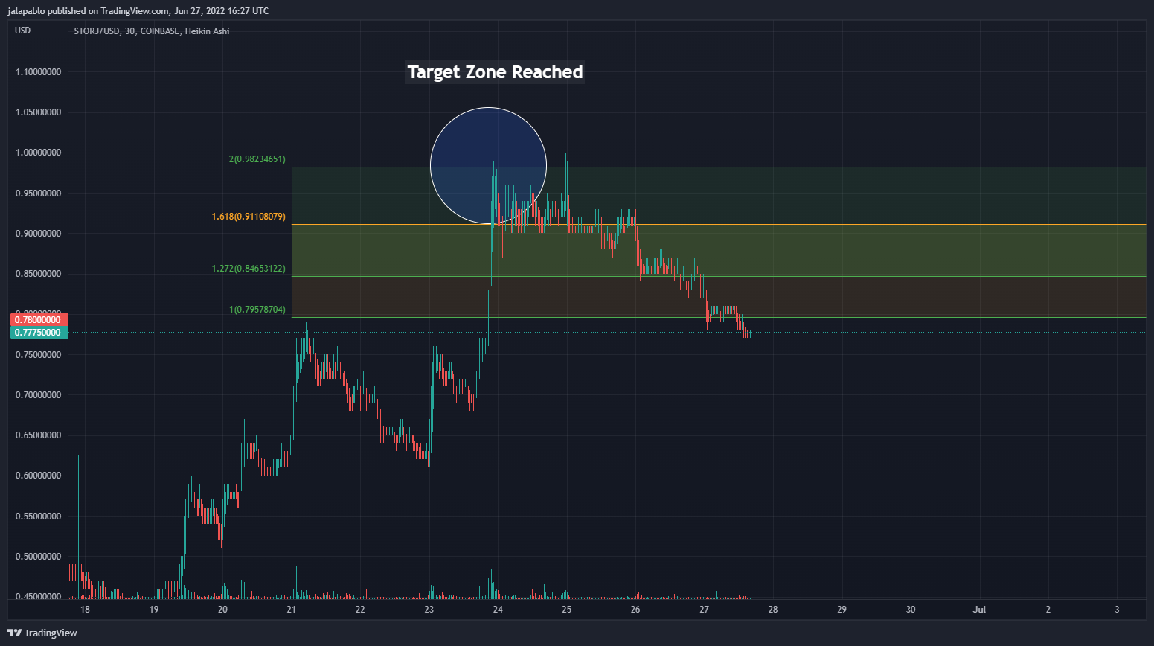Screen dimensions: 1154x646
Task: Click date 23 on the time axis
Action: coord(429,610)
